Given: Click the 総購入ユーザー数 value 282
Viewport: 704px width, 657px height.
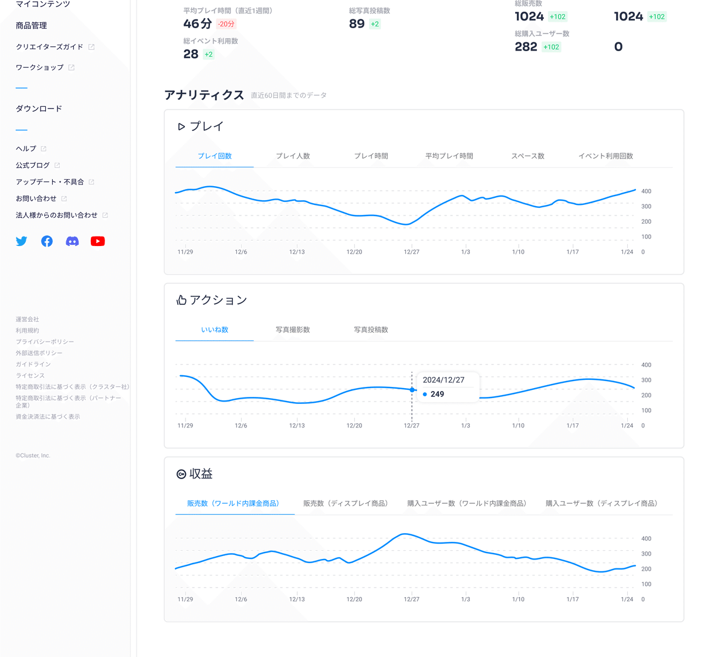Looking at the screenshot, I should tap(526, 46).
